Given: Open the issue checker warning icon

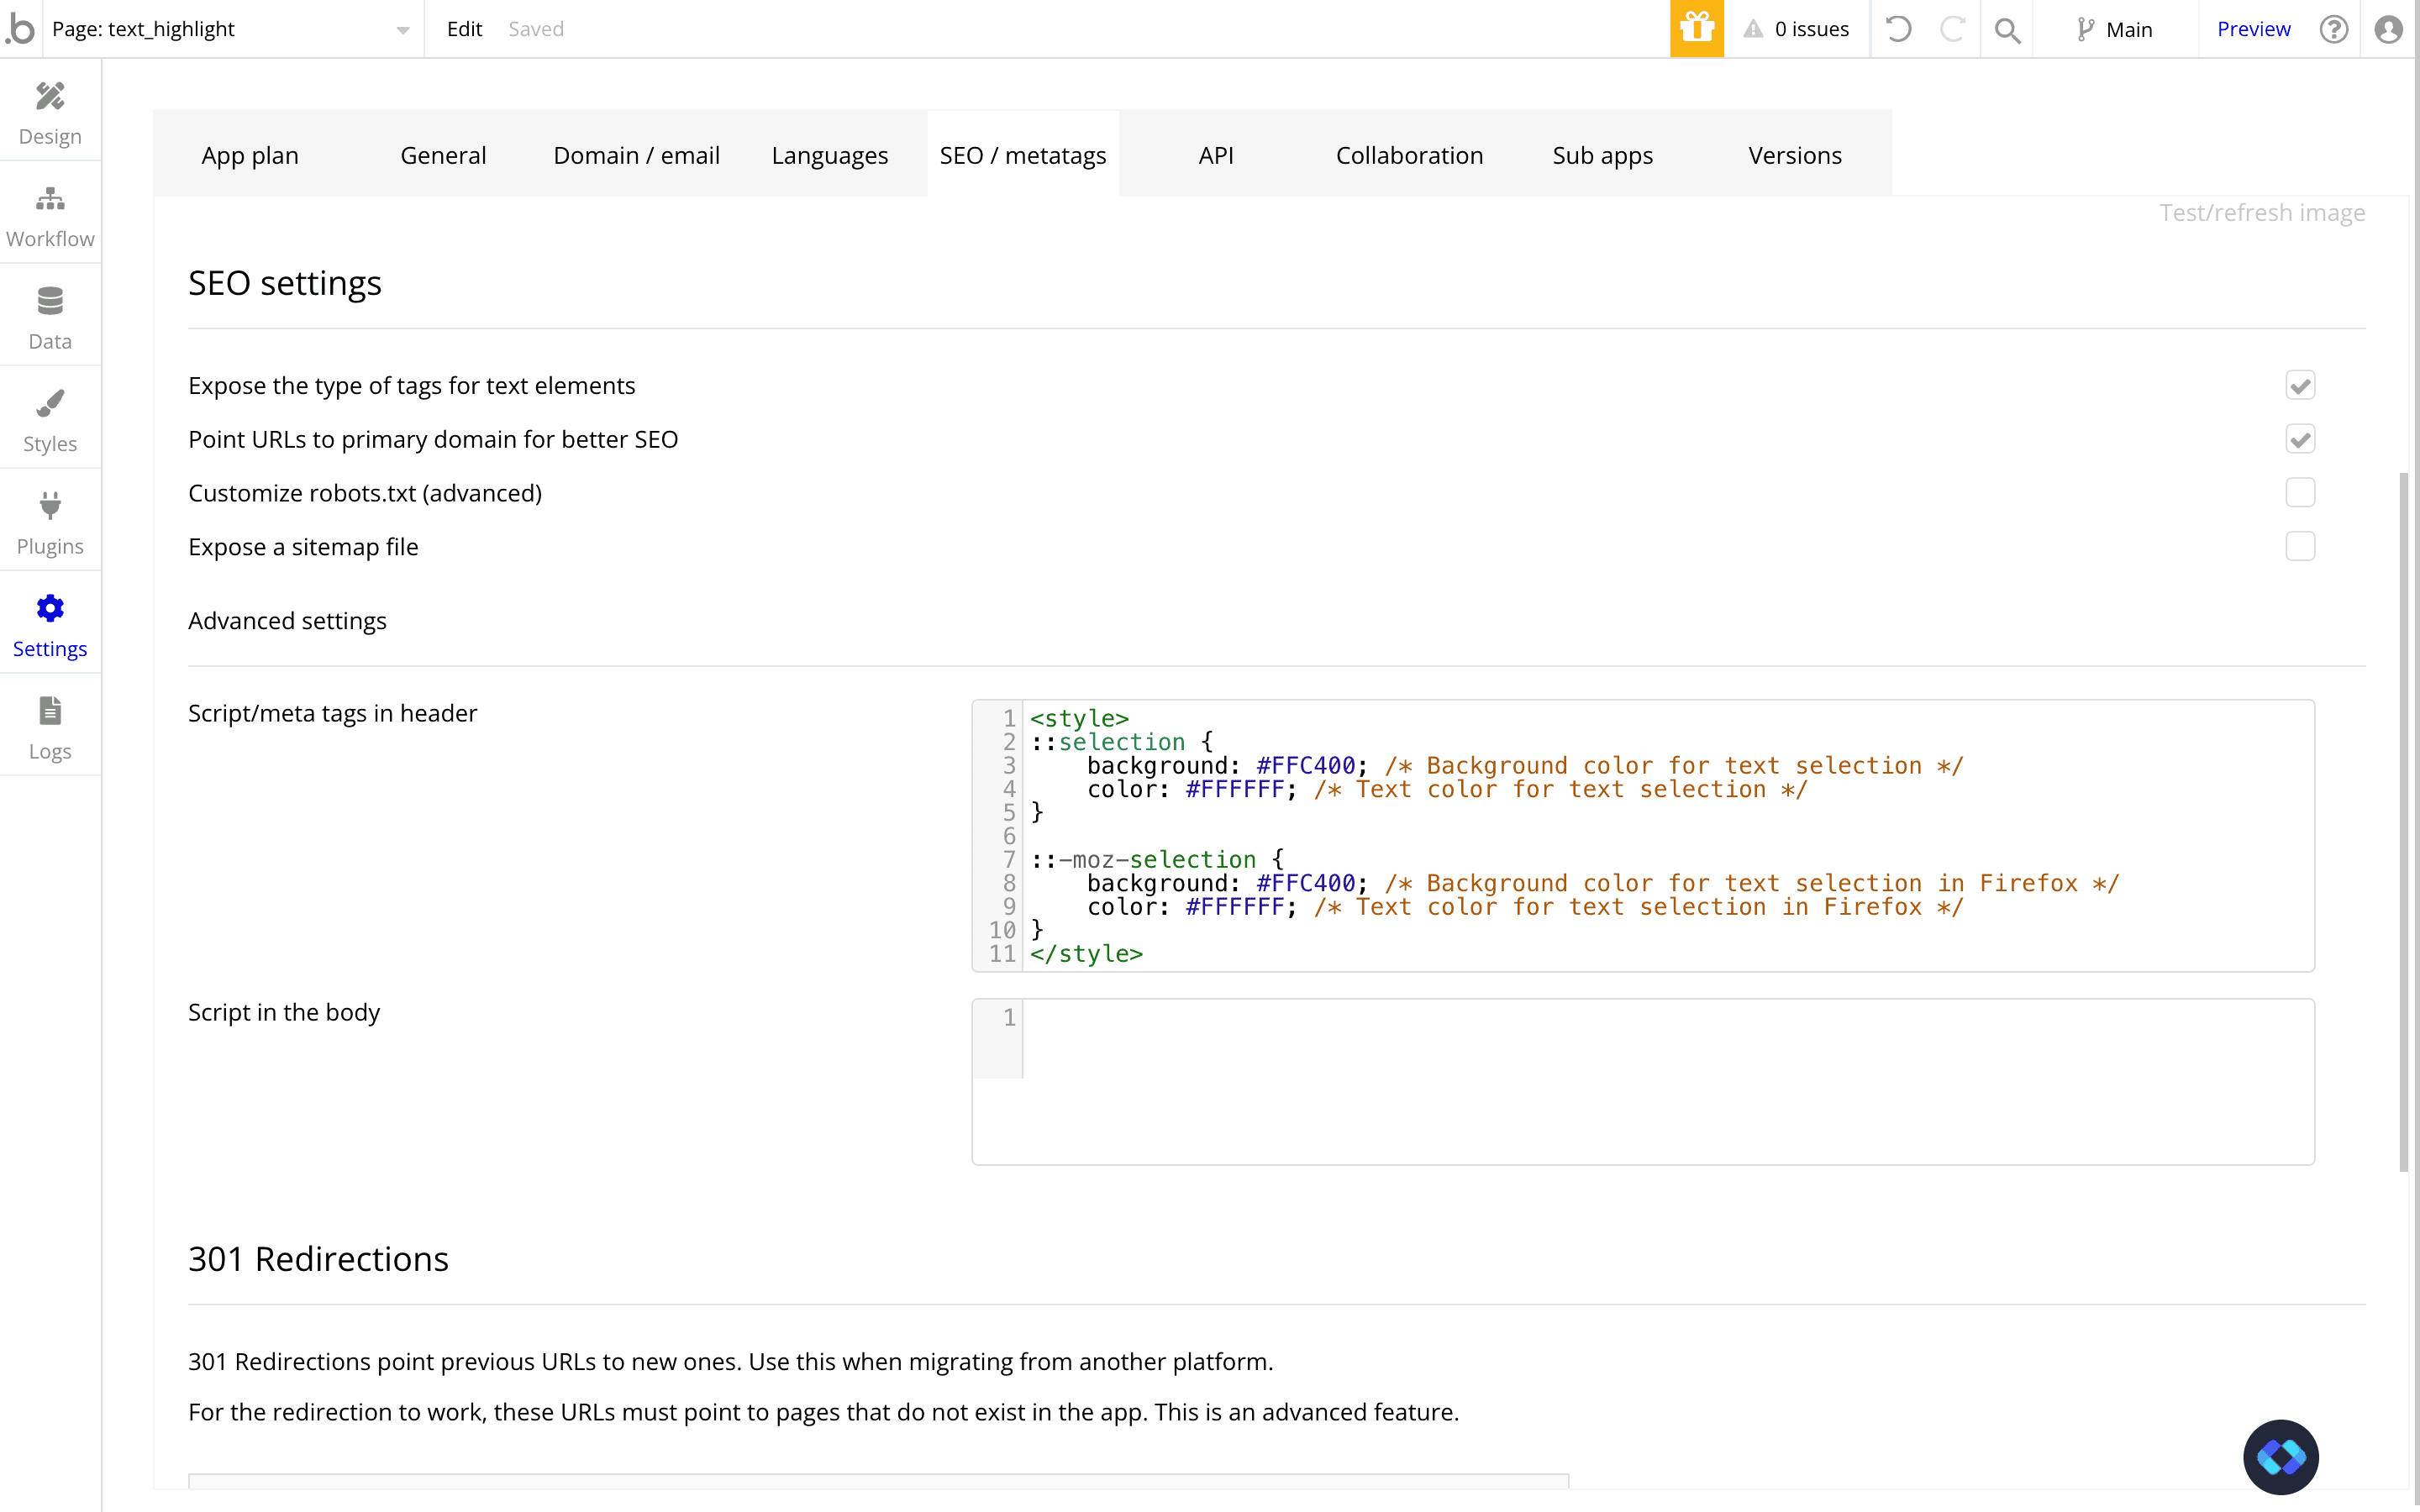Looking at the screenshot, I should pyautogui.click(x=1753, y=29).
